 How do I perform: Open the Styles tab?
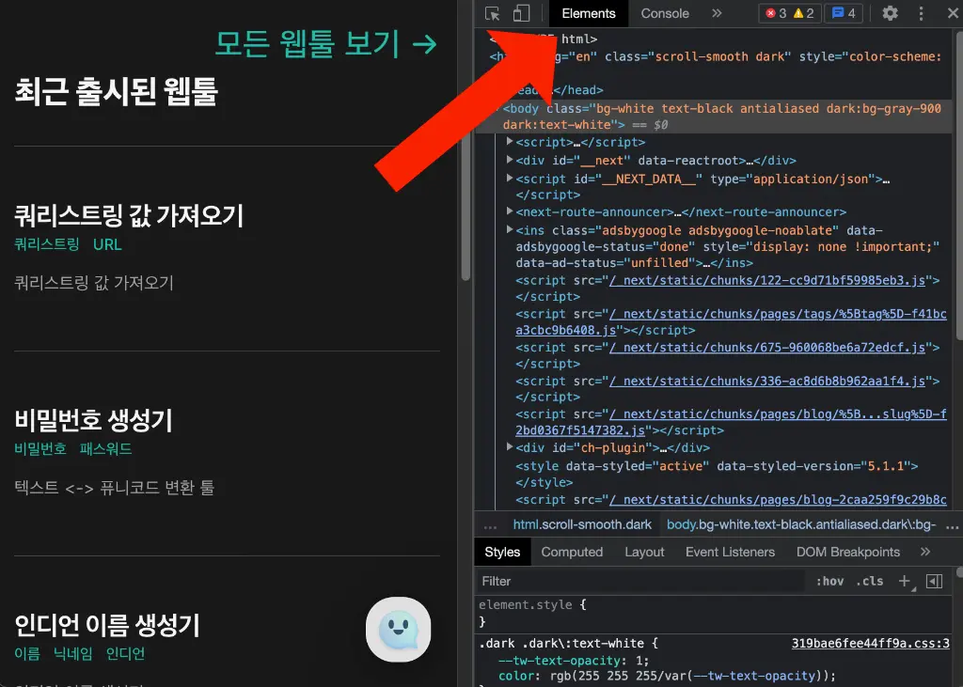click(x=502, y=552)
